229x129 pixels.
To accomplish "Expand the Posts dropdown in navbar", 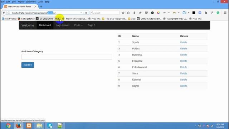I will [78, 25].
